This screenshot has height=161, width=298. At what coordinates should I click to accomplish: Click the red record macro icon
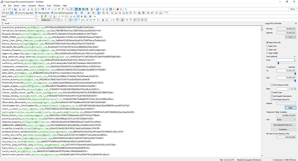[117, 9]
